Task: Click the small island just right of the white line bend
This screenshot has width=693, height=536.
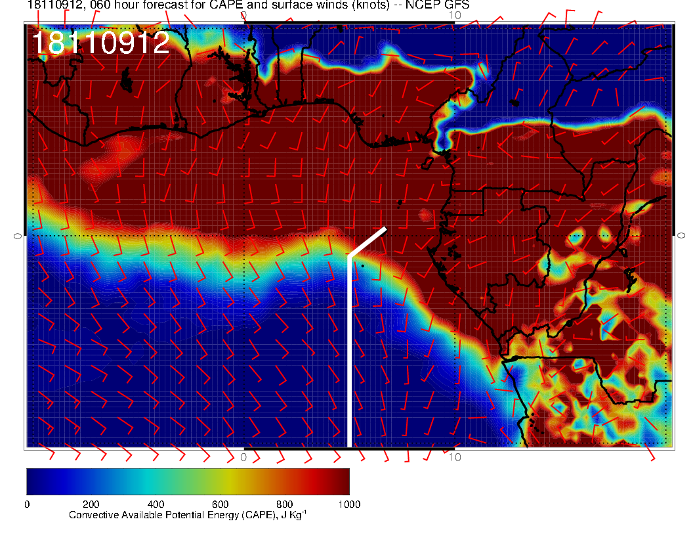Action: [362, 265]
